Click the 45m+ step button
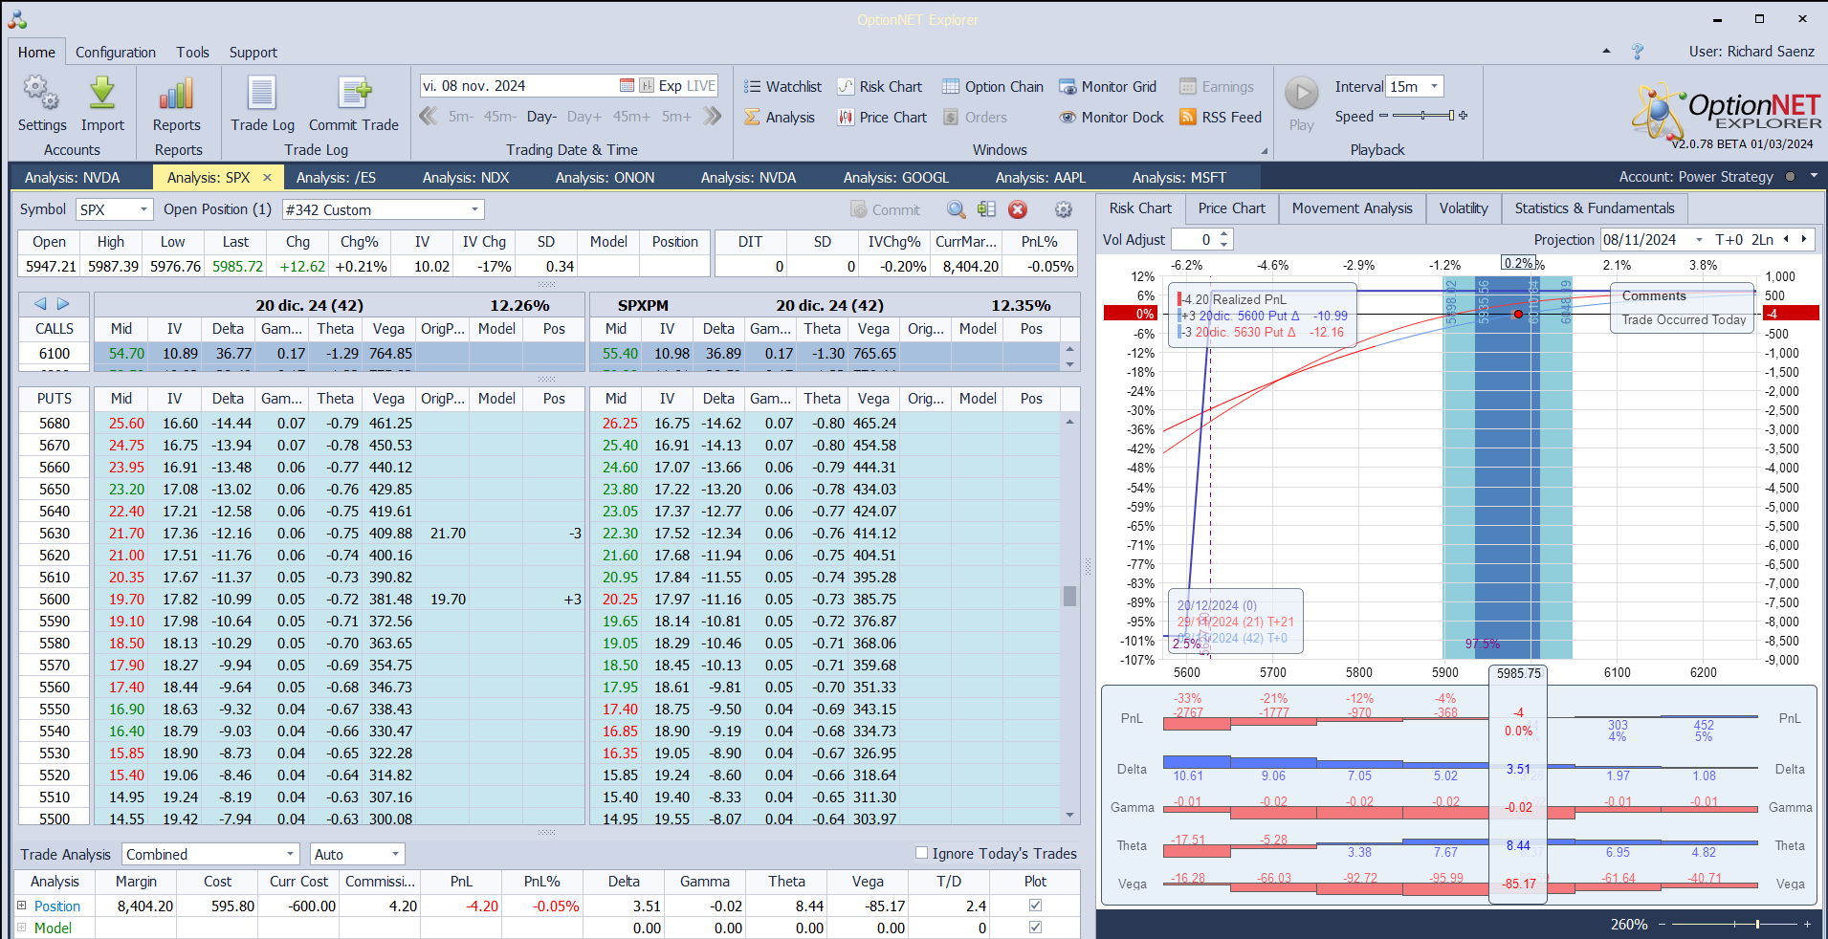 [631, 117]
